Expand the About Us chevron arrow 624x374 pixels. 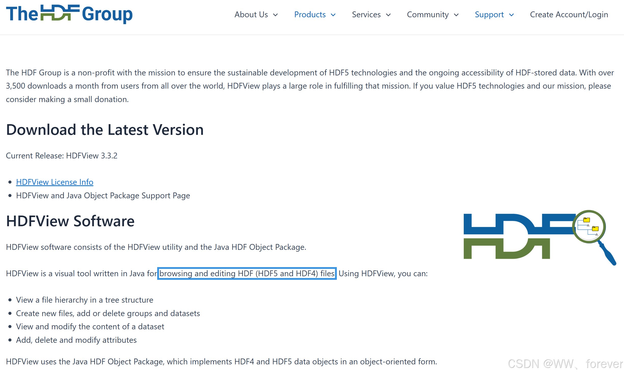(275, 15)
